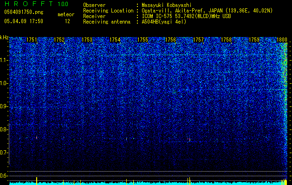Image resolution: width=292 pixels, height=185 pixels.
Task: Click the 1756 time marker
Action: [170, 40]
